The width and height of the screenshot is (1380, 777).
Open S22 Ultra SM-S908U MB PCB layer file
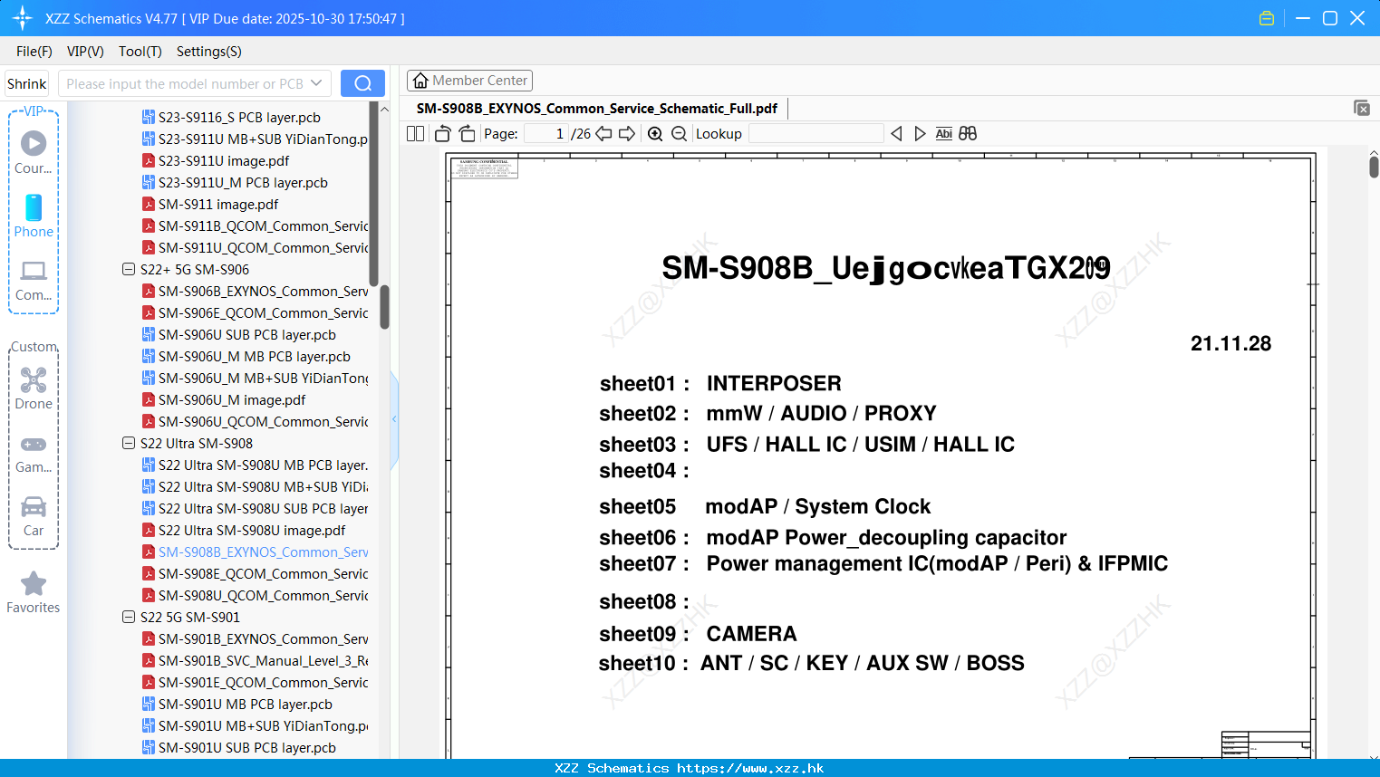255,465
